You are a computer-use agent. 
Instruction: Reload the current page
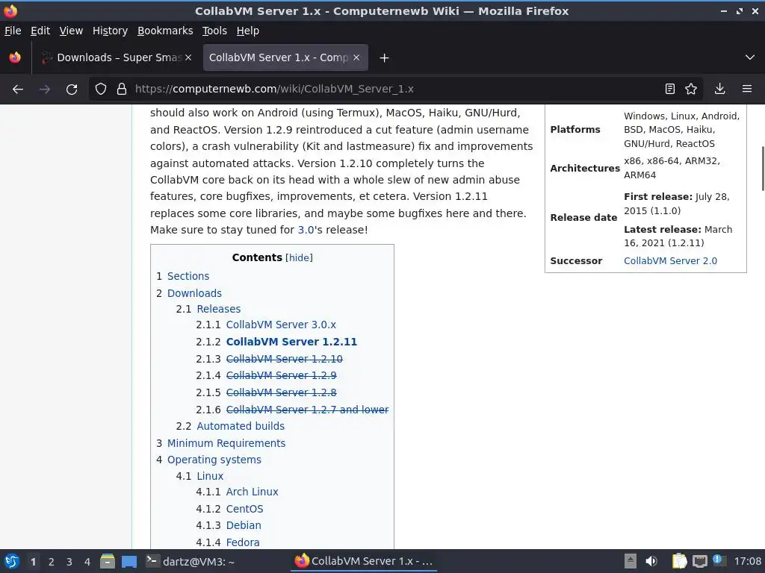point(72,90)
